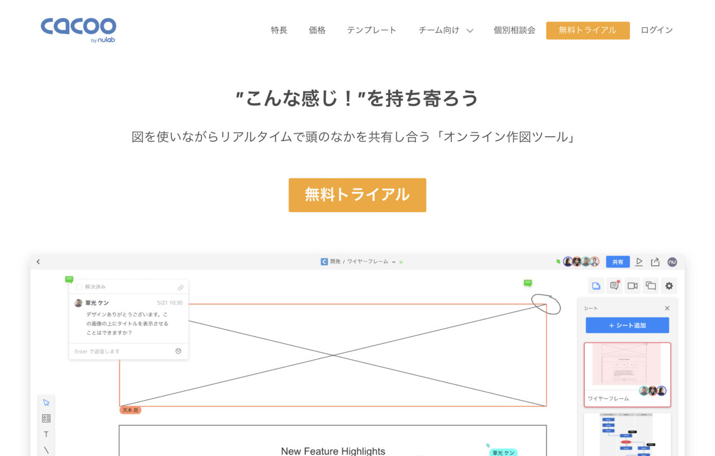Select the pointer select tool
Viewport: 715px width, 456px height.
click(x=46, y=402)
